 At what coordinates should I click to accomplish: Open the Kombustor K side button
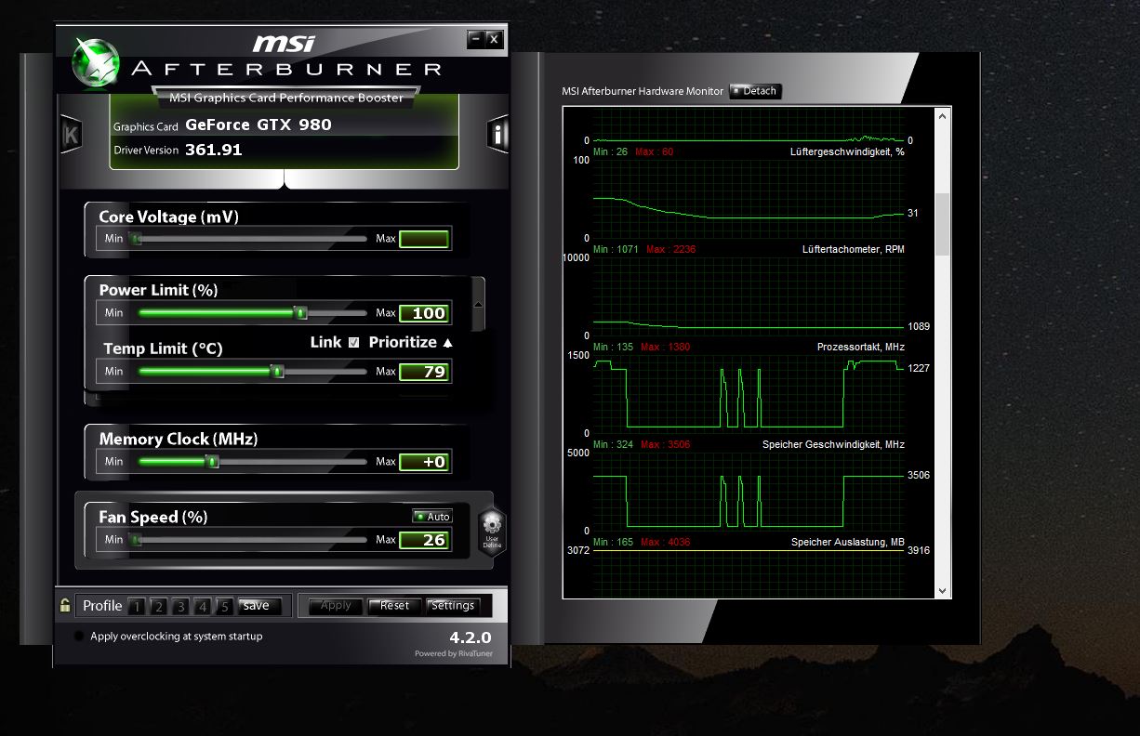pyautogui.click(x=71, y=135)
